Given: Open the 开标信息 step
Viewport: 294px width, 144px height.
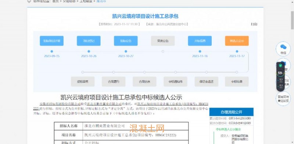Looking at the screenshot, I should point(200,41).
